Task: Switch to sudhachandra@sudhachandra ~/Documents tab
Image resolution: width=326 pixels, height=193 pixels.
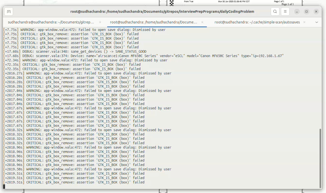Action: [x=51, y=22]
